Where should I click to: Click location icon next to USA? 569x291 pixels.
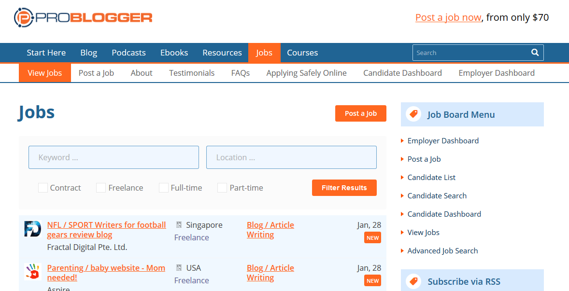pyautogui.click(x=179, y=268)
